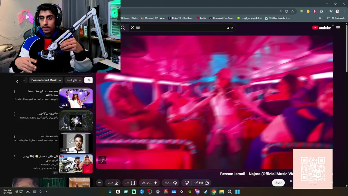This screenshot has height=196, width=348.
Task: Open the (16) Dashboard / Str... bookmark
Action: [277, 18]
